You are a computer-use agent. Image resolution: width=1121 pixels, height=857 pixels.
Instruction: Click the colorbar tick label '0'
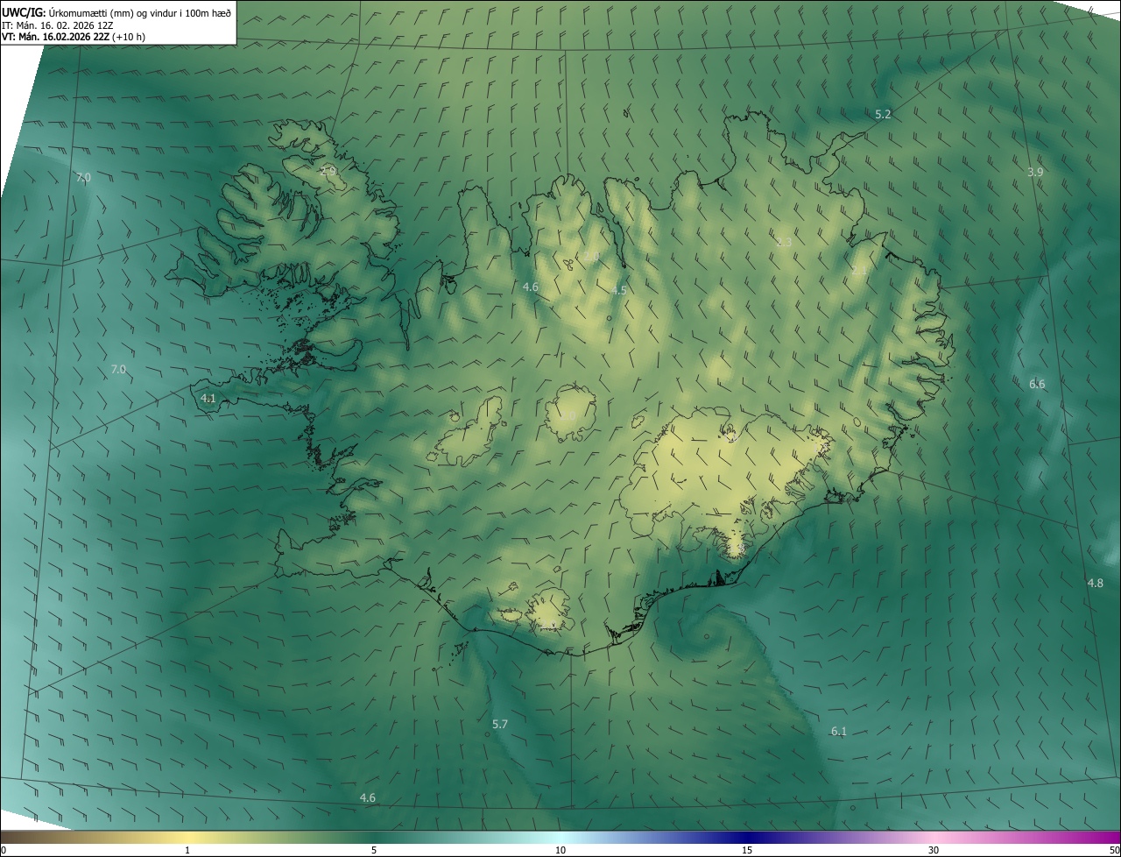point(4,850)
